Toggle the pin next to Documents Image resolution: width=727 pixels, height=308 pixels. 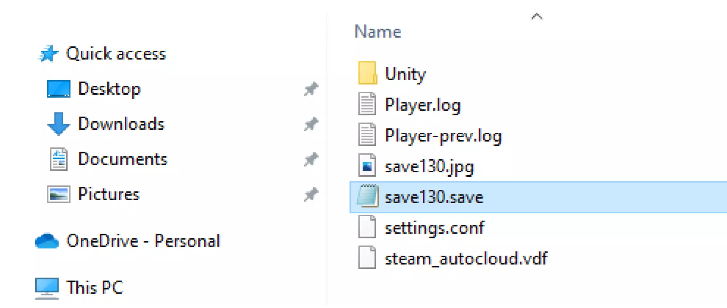click(311, 159)
